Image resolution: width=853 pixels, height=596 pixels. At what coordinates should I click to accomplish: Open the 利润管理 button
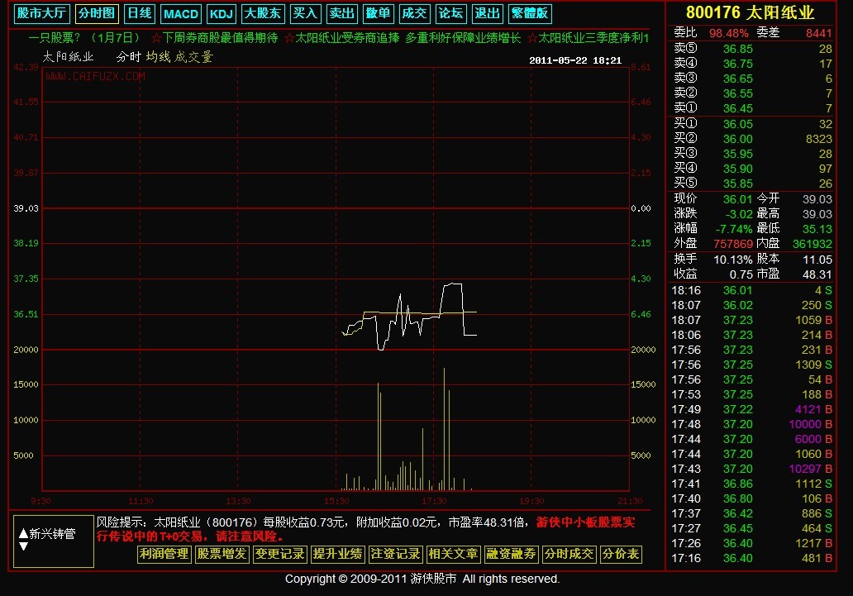click(x=164, y=554)
